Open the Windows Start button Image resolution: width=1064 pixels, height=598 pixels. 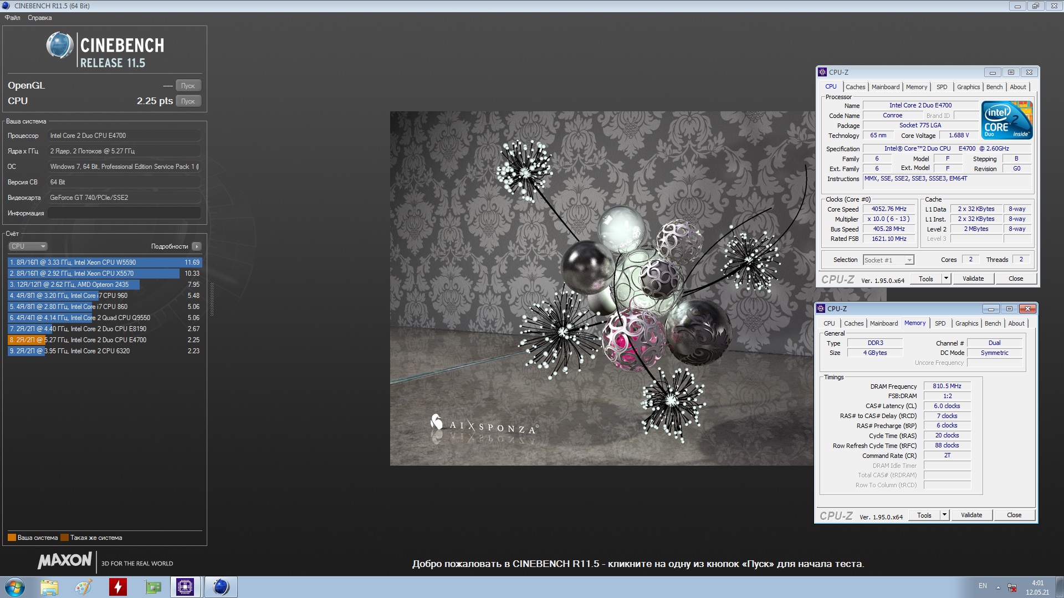pyautogui.click(x=15, y=587)
